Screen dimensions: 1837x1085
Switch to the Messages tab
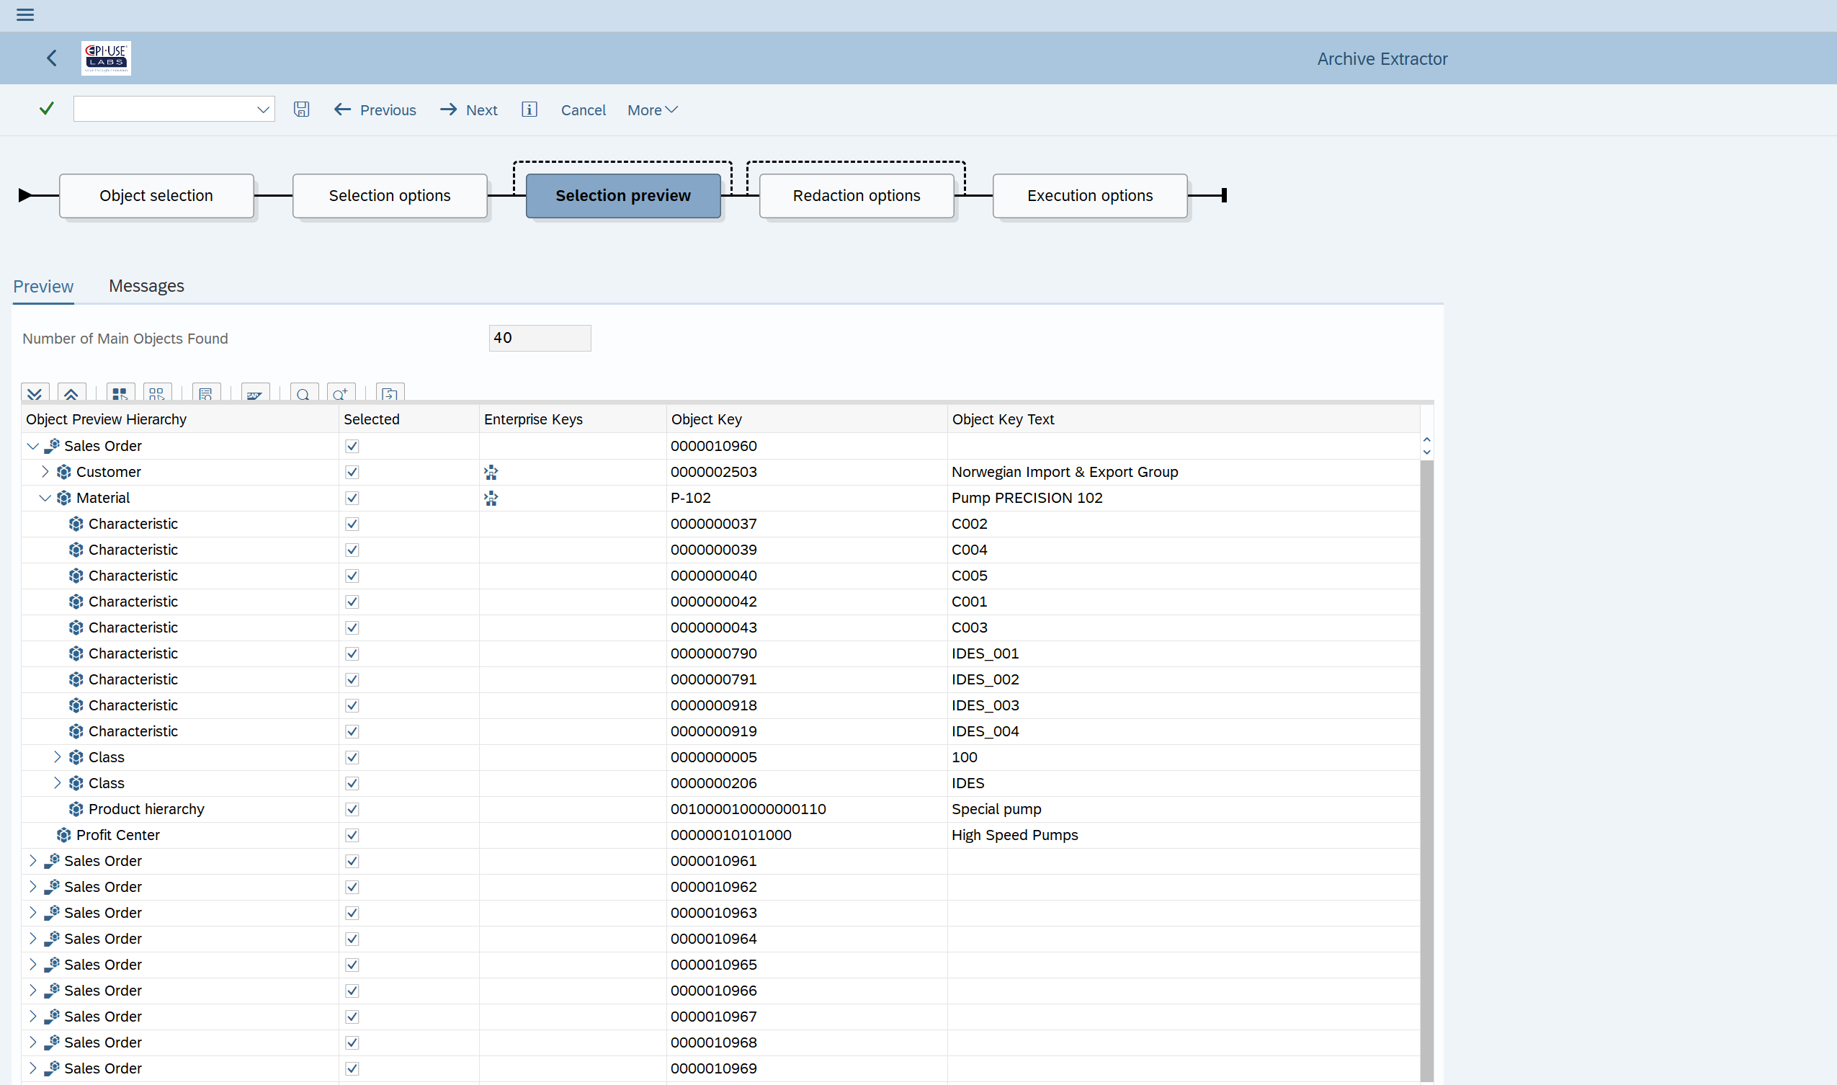(146, 285)
